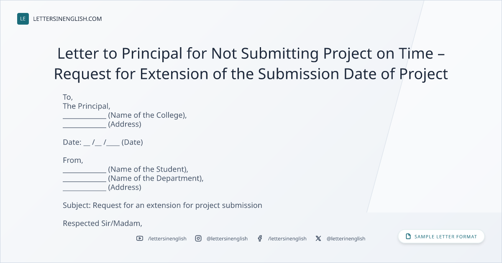Click the Subject line text

[162, 205]
